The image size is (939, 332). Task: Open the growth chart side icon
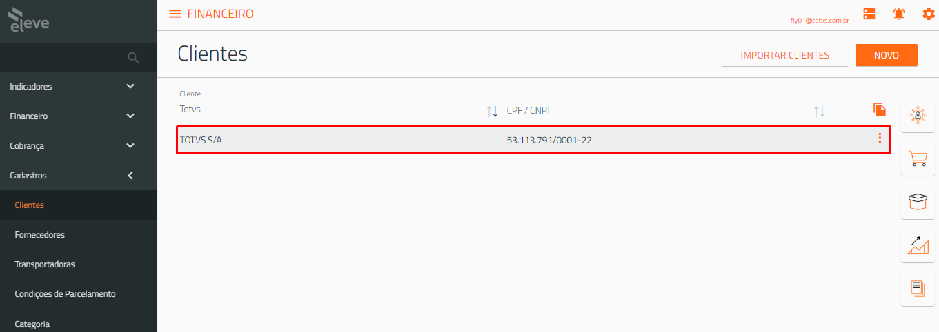click(x=918, y=245)
